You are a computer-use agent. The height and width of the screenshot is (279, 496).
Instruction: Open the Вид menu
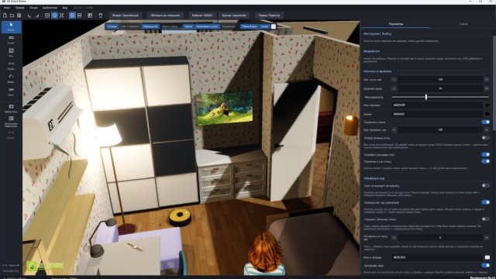click(x=64, y=8)
